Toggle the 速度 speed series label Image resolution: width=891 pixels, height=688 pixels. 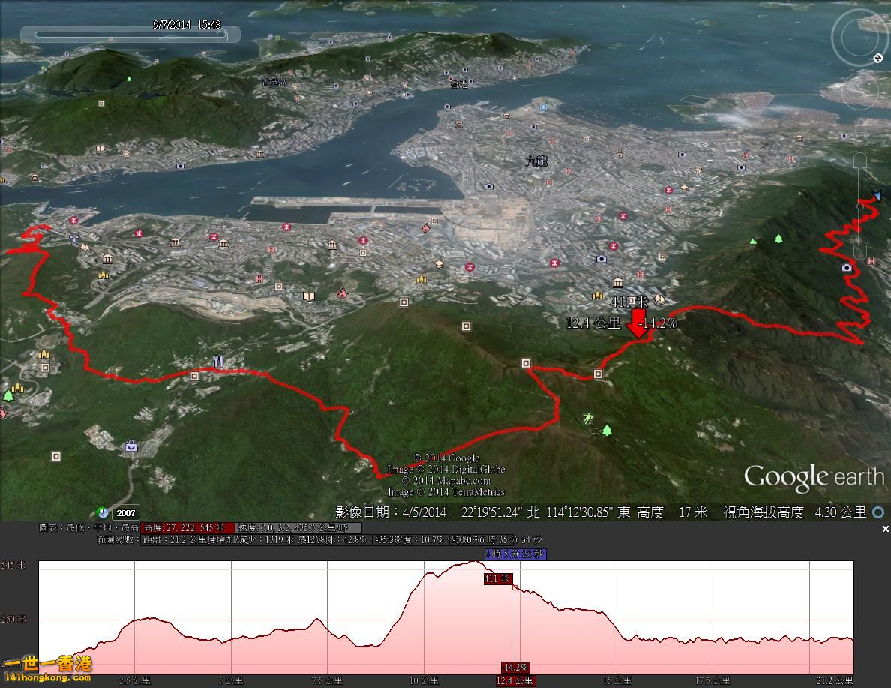(x=298, y=528)
